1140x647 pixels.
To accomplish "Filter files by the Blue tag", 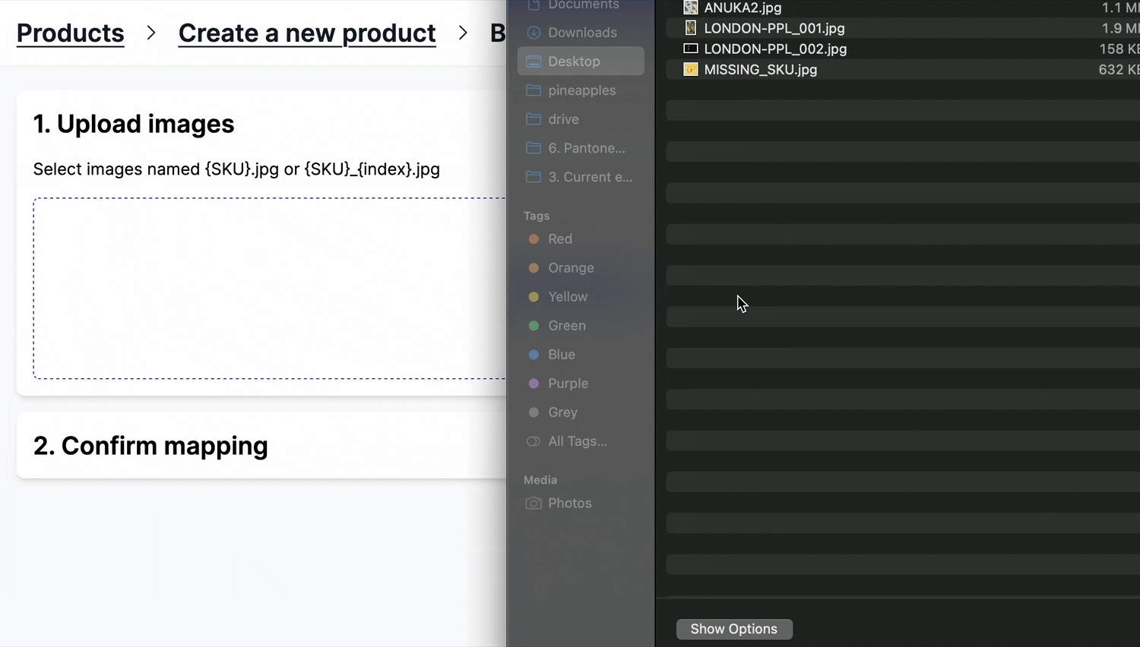I will (562, 354).
